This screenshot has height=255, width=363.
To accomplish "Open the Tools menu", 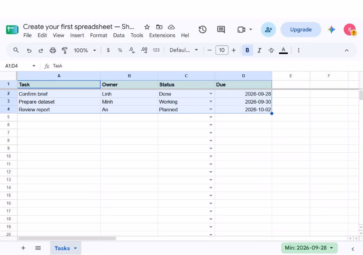I will pos(137,35).
